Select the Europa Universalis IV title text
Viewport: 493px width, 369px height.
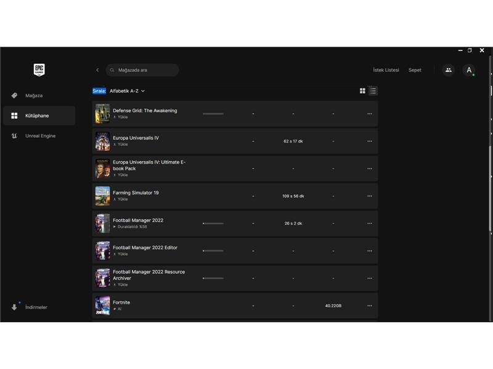point(136,138)
